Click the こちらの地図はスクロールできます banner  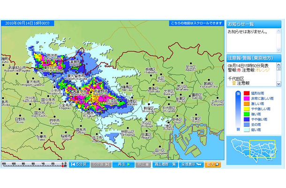(x=196, y=23)
